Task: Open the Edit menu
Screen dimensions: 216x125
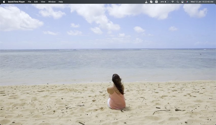Action: (36, 2)
